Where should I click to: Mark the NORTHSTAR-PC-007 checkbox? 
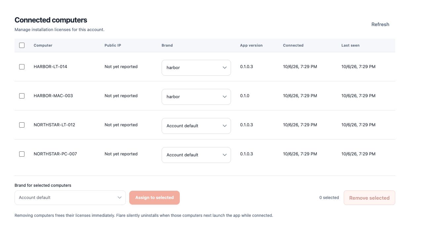click(22, 154)
